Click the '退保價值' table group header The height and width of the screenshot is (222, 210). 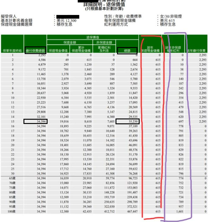(93, 37)
